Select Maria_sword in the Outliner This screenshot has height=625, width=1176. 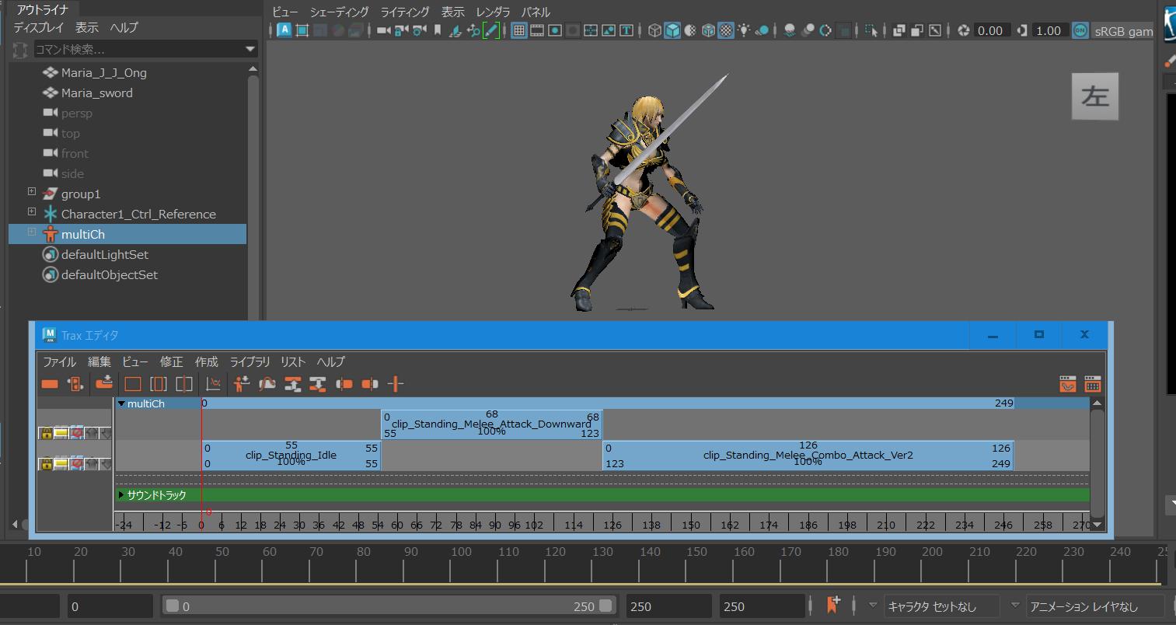coord(97,93)
